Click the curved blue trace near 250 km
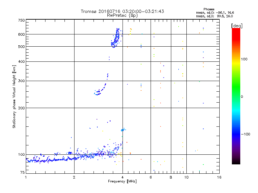The image size is (258, 193). click(100, 90)
